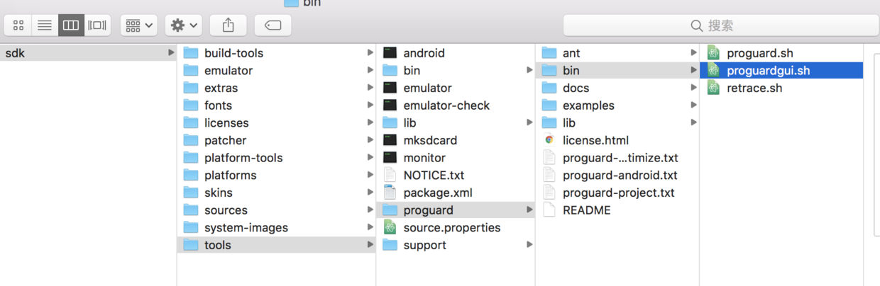Click the examples folder name
Screen dimensions: 880x286
pyautogui.click(x=588, y=105)
